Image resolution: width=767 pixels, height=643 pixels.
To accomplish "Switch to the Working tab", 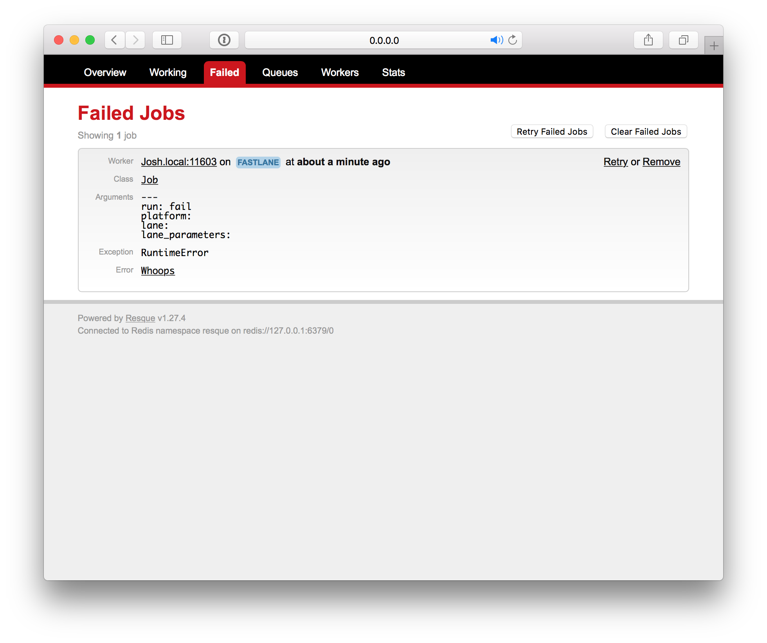I will [168, 72].
